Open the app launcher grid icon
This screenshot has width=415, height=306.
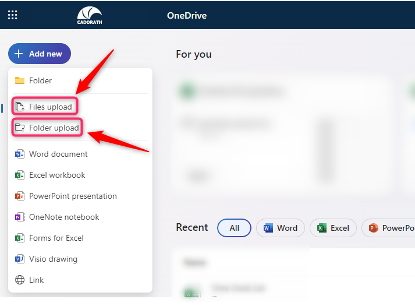click(12, 15)
